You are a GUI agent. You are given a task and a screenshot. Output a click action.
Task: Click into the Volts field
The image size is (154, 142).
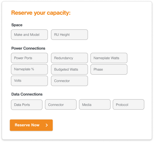pyautogui.click(x=29, y=81)
